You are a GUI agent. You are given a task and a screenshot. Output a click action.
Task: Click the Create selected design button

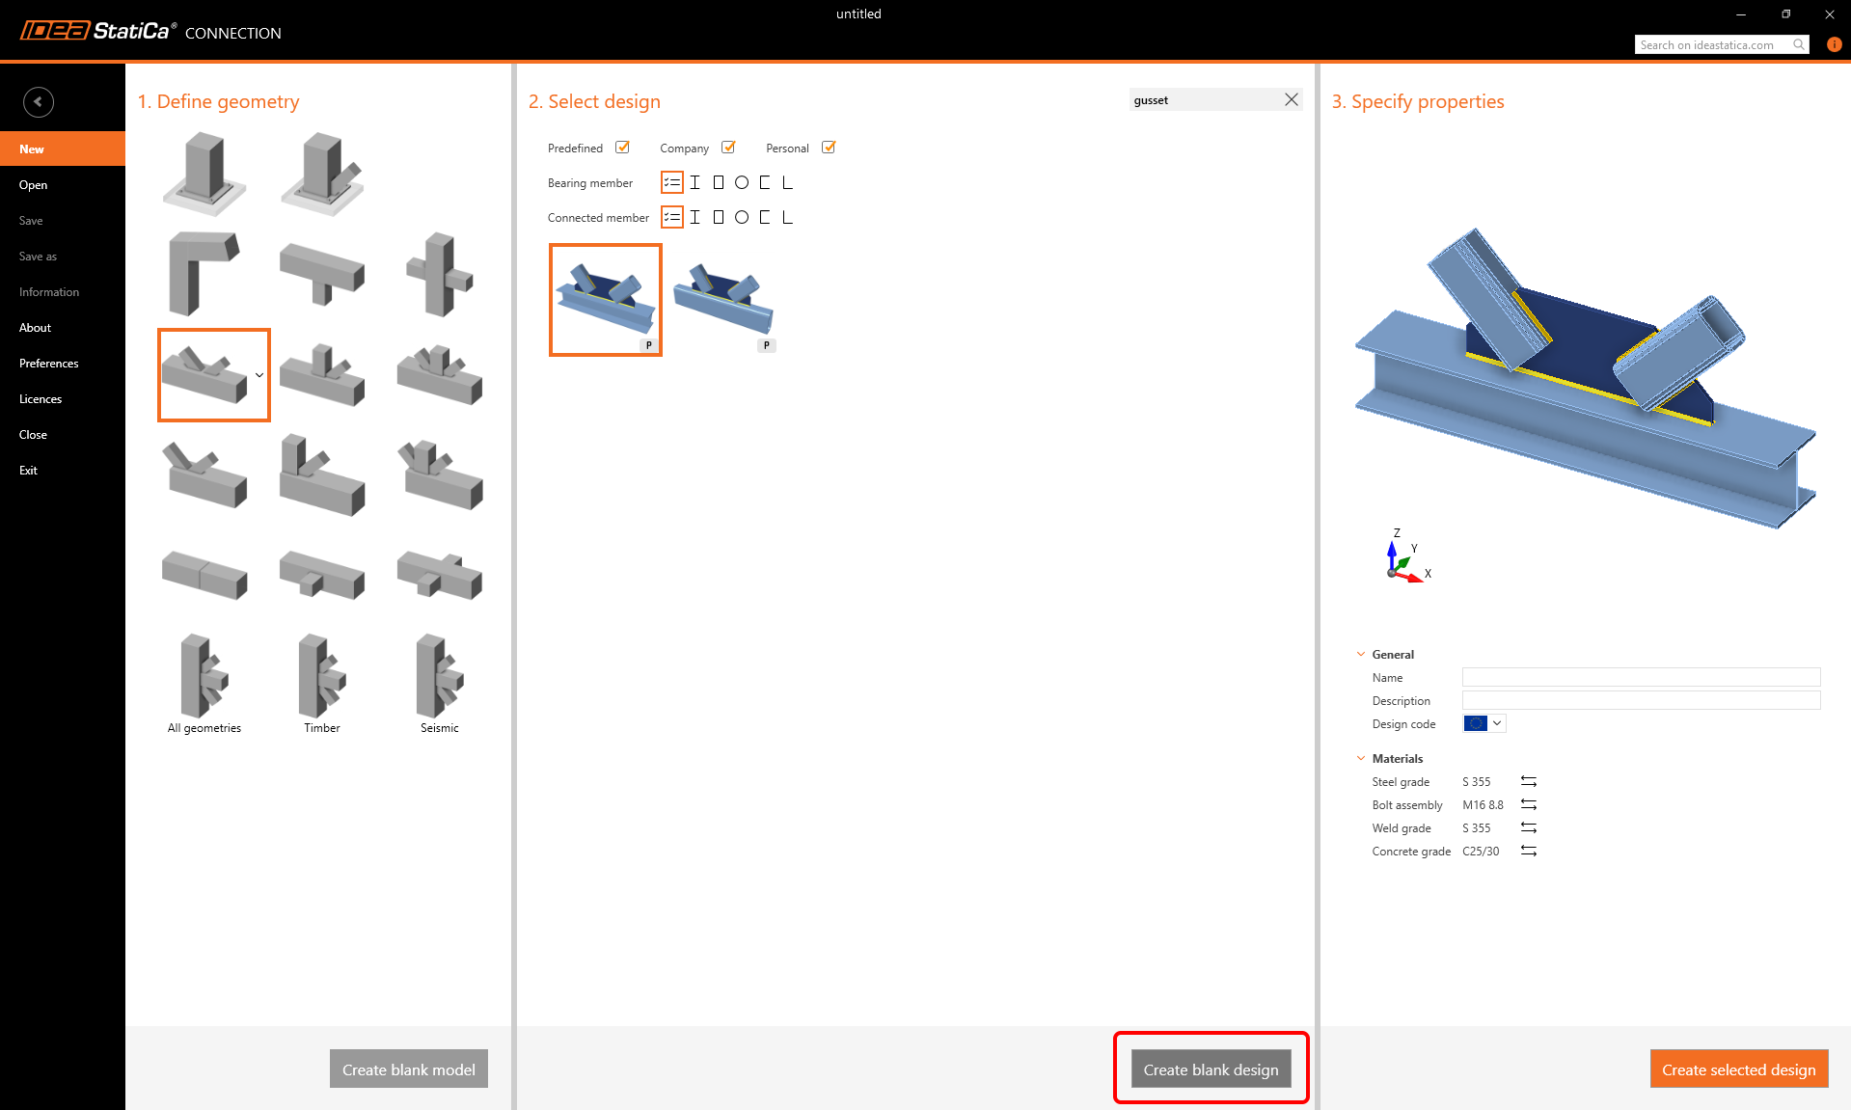tap(1739, 1069)
